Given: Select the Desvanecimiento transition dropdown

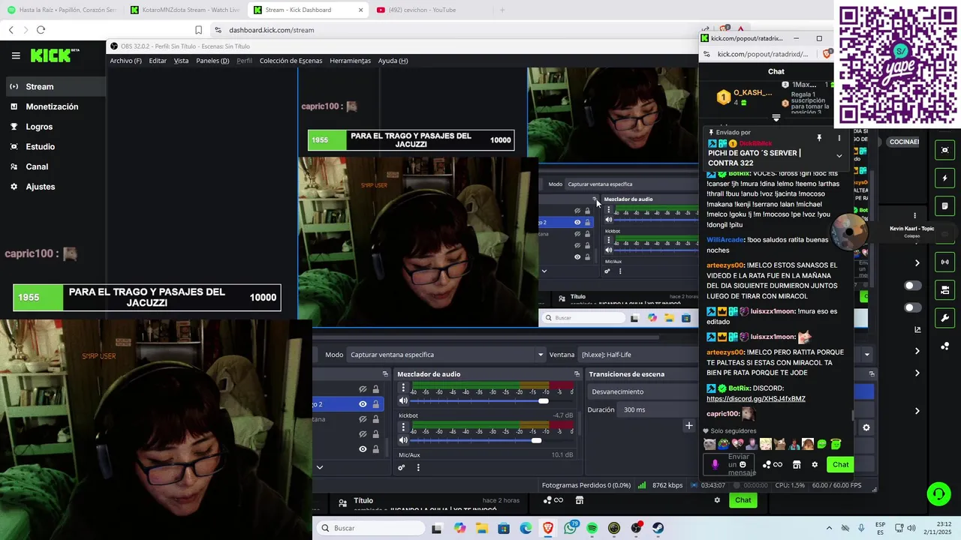Looking at the screenshot, I should [x=643, y=391].
